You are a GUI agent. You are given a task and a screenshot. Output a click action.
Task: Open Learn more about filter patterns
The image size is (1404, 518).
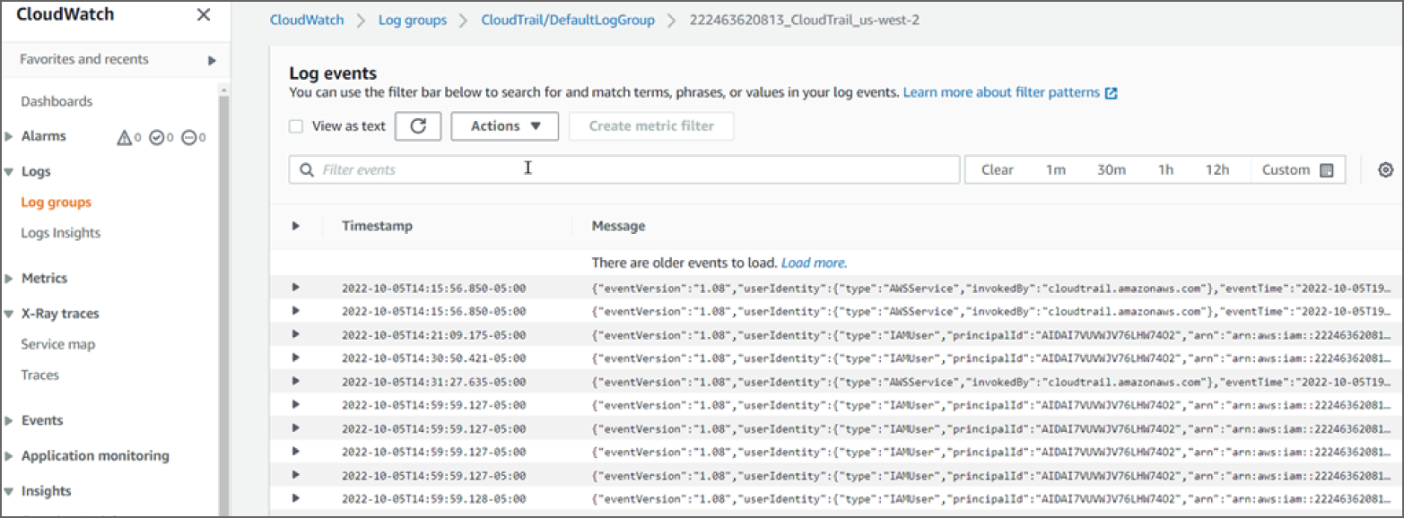click(1001, 92)
